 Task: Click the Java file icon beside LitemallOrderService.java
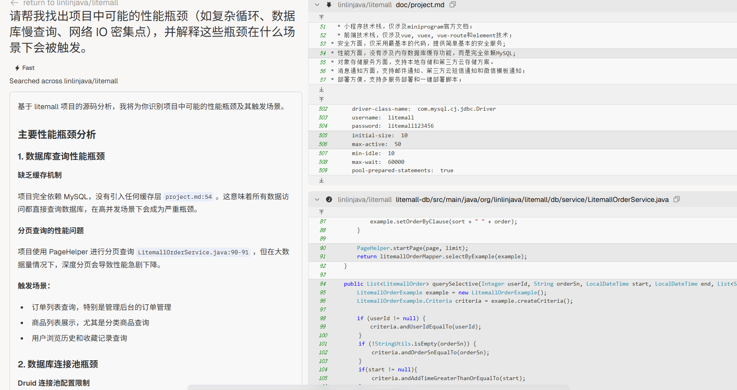(329, 200)
